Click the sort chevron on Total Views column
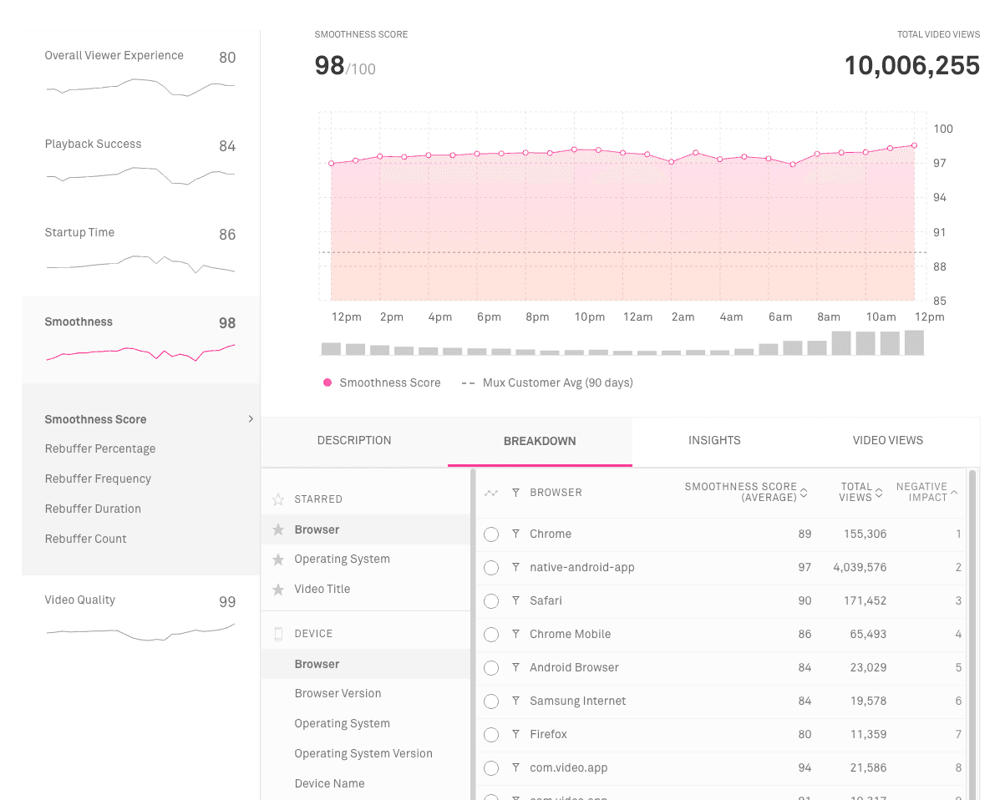1000x800 pixels. coord(880,492)
